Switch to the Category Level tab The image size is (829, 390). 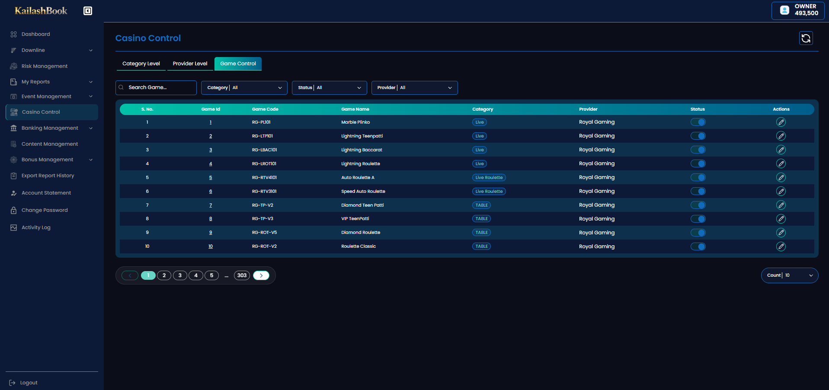(x=141, y=64)
